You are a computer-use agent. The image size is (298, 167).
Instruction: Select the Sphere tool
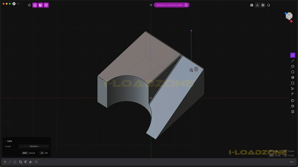click(293, 101)
